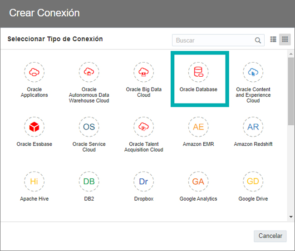The image size is (295, 251).
Task: Click the Cancelar button
Action: coord(270,236)
